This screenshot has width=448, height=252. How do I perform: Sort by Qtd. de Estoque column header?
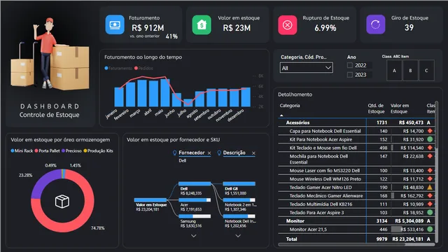click(x=376, y=108)
